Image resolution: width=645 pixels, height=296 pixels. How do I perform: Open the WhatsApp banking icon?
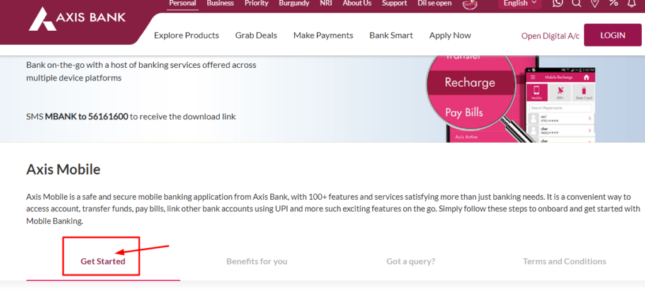coord(558,3)
